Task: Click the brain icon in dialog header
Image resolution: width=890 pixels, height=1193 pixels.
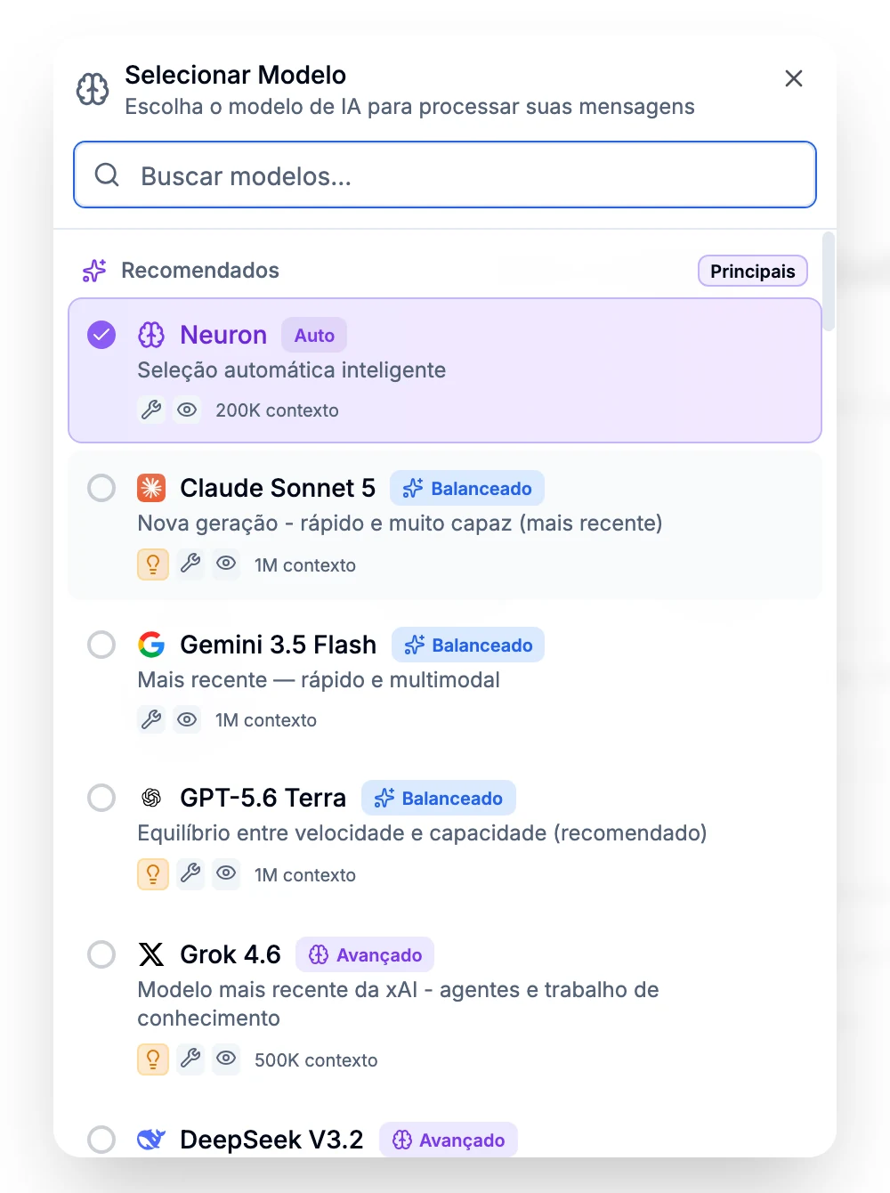Action: pyautogui.click(x=93, y=89)
